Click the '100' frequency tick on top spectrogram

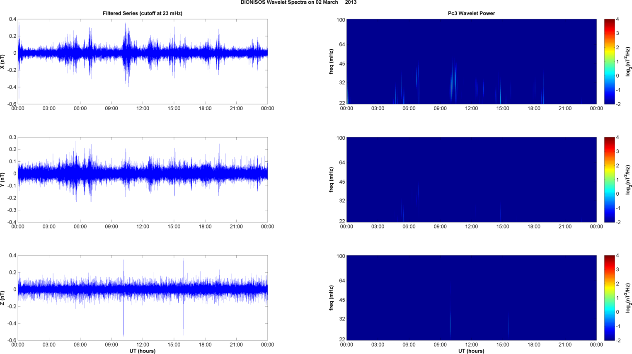click(341, 20)
